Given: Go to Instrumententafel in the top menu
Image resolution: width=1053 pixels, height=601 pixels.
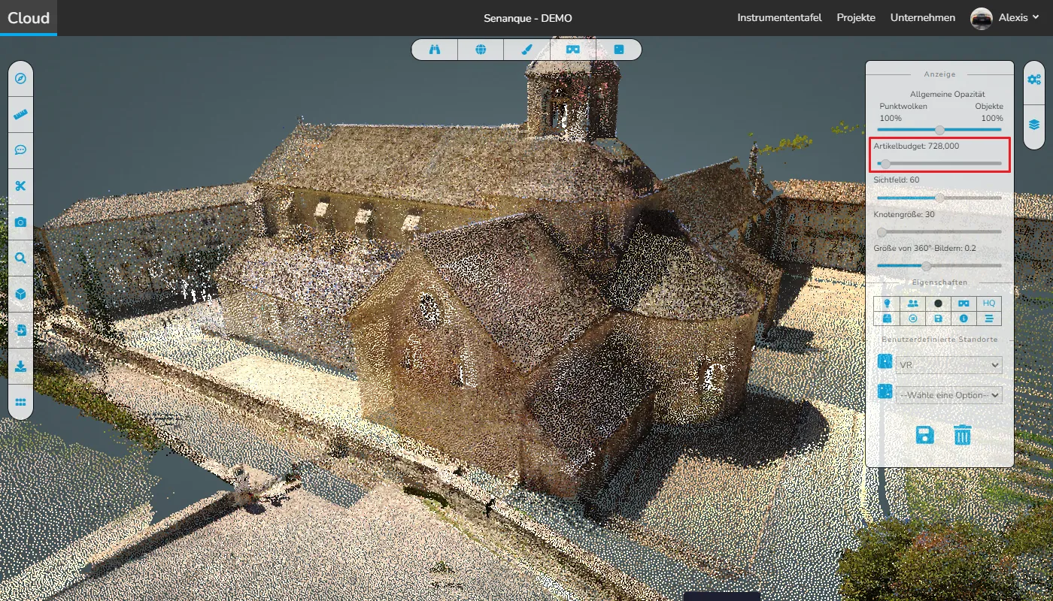Looking at the screenshot, I should 779,18.
